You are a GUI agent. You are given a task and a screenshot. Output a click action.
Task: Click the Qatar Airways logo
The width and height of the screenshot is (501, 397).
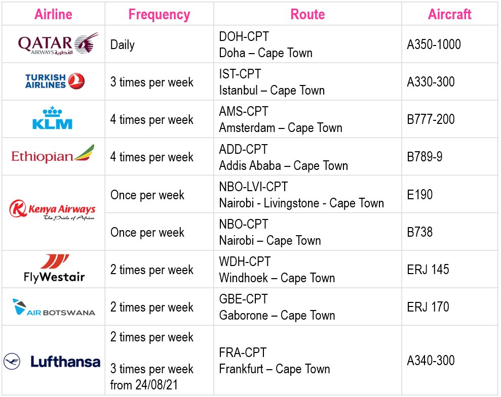pos(58,43)
